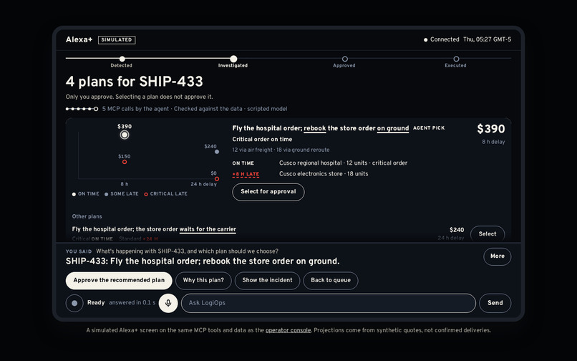Click the Alexa+ logo text
Image resolution: width=577 pixels, height=361 pixels.
tap(79, 40)
